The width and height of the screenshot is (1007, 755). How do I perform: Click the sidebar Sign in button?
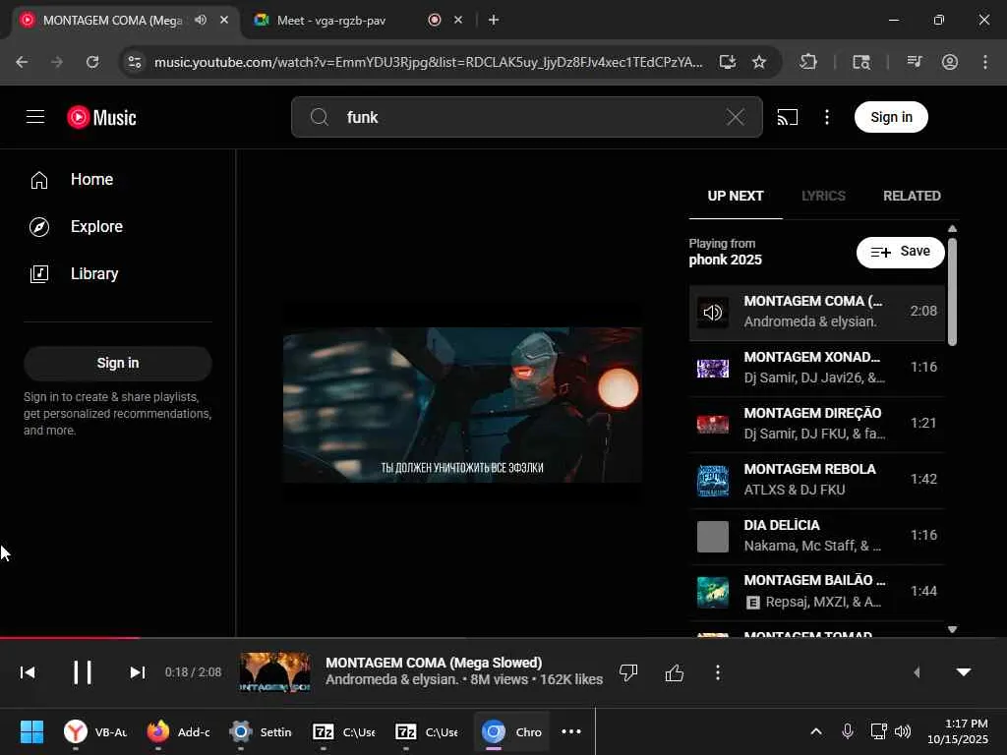[x=118, y=364]
